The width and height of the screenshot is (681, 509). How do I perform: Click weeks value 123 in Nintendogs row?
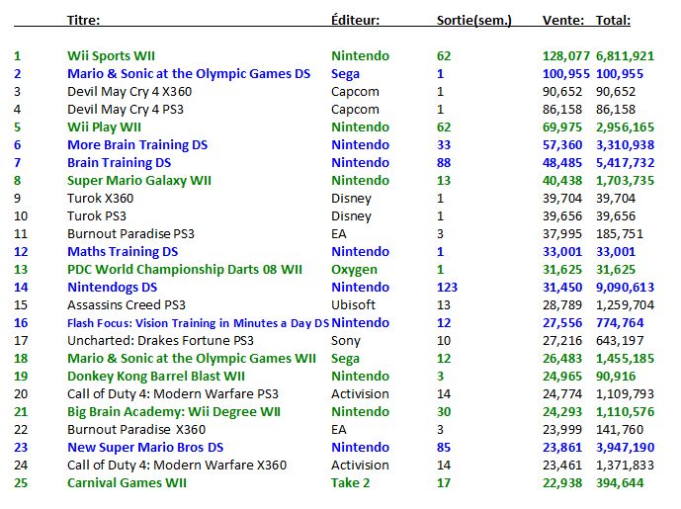[x=447, y=288]
